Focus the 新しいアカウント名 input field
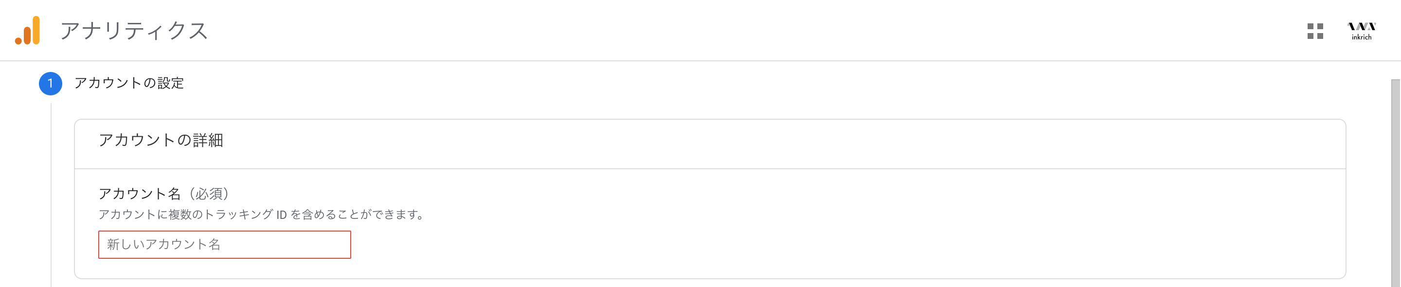 pyautogui.click(x=225, y=245)
